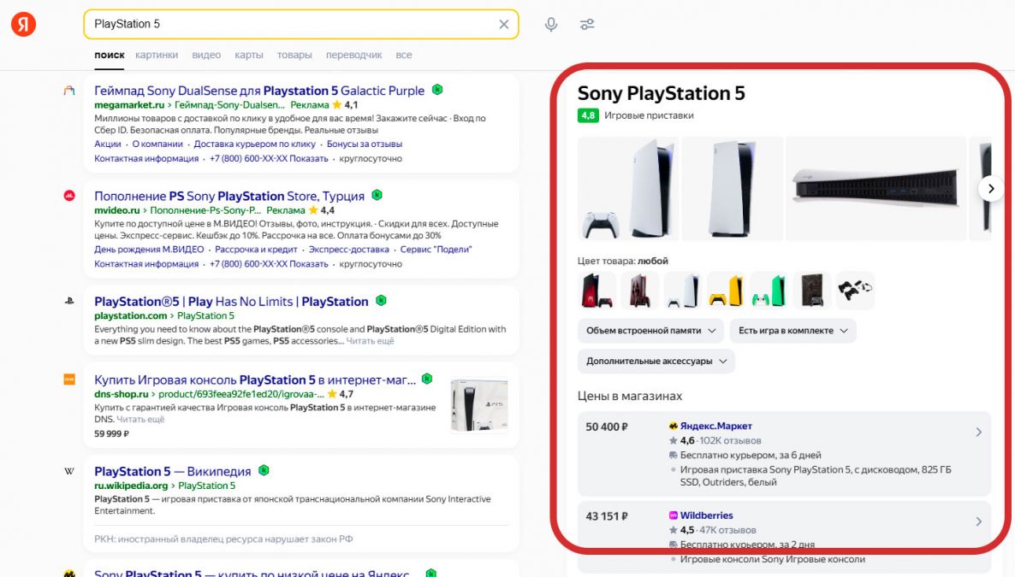This screenshot has width=1015, height=577.
Task: Select yellow console color swatch
Action: pyautogui.click(x=727, y=291)
